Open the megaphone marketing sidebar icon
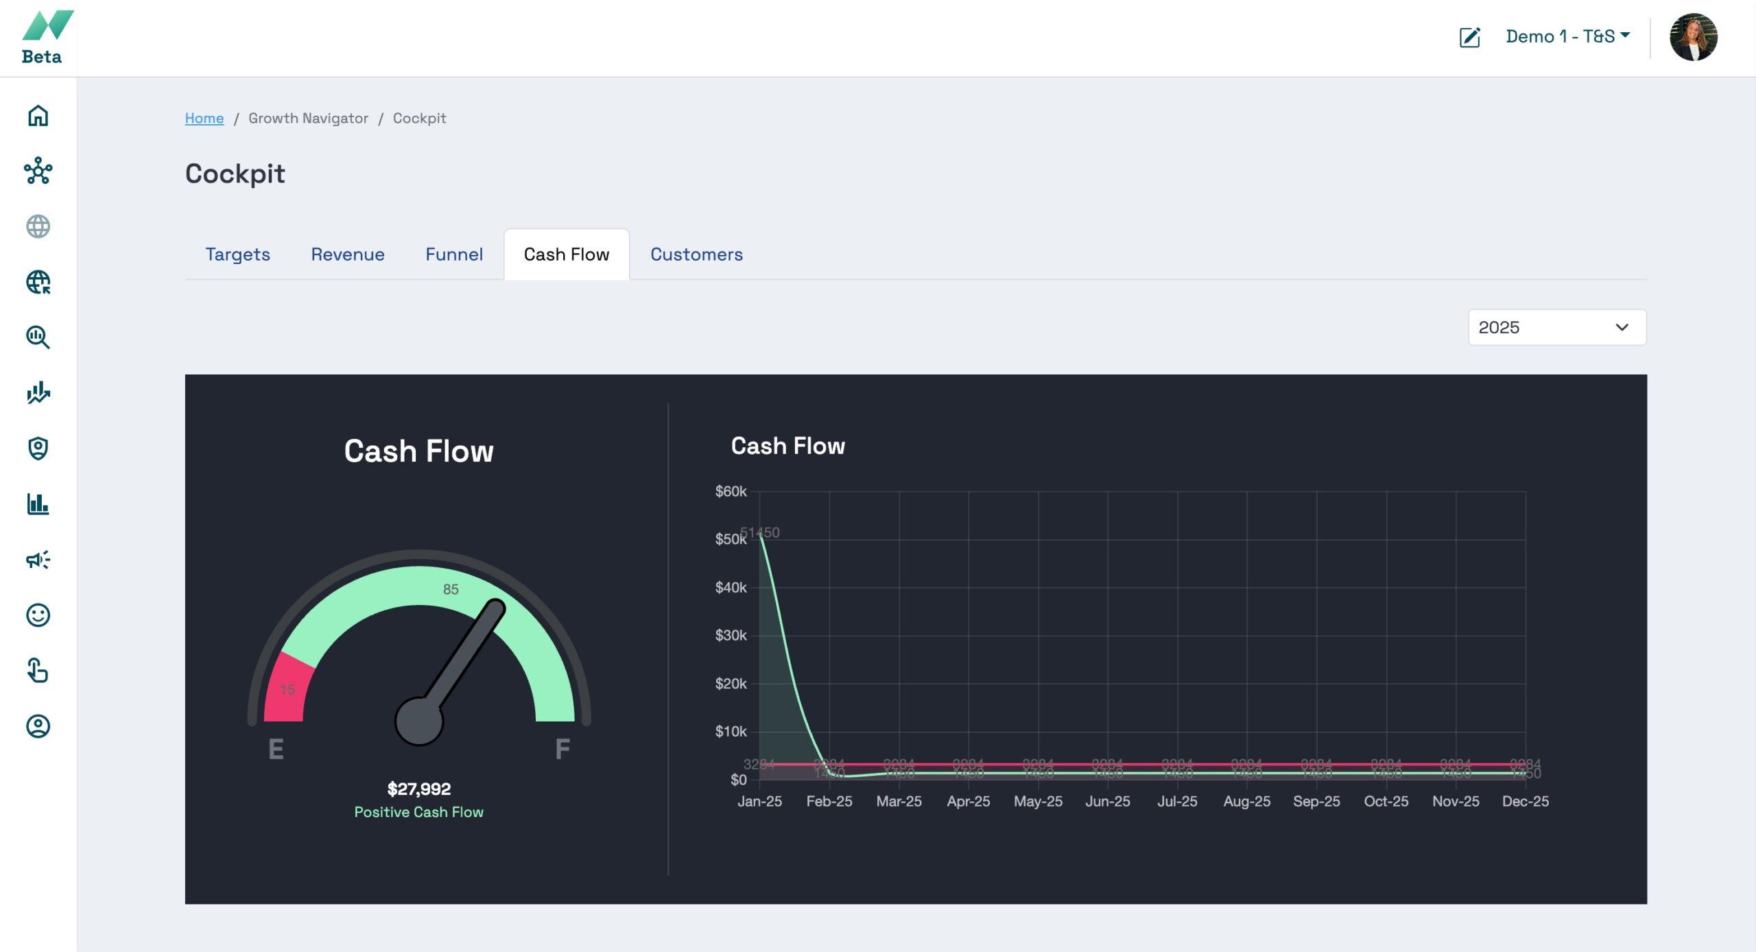Viewport: 1756px width, 952px height. [x=38, y=560]
